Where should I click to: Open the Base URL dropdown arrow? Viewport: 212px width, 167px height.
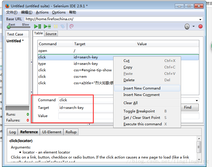[x=200, y=19]
